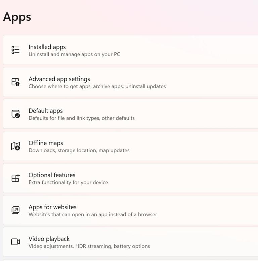Open Advanced app settings
Viewport: 258px width, 261px height.
(x=59, y=79)
